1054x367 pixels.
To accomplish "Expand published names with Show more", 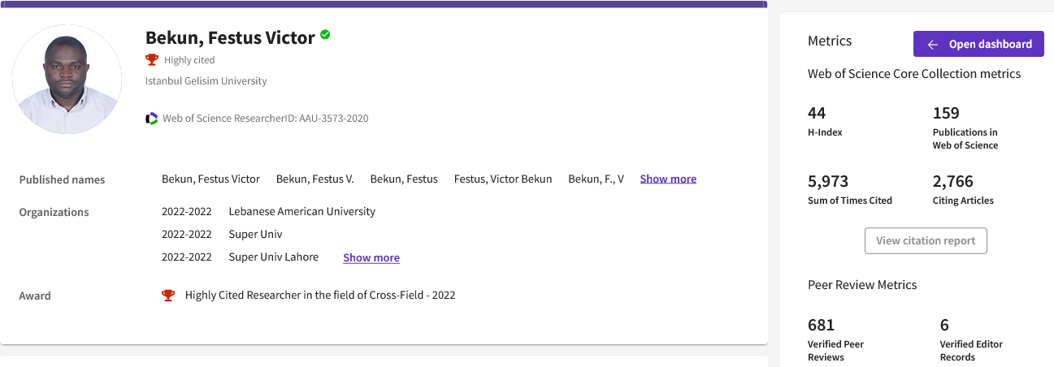I will 667,179.
